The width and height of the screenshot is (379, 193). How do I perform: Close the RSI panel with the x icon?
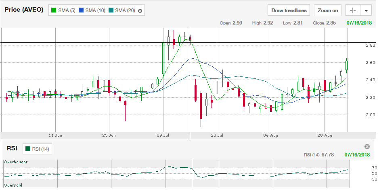coord(367,146)
